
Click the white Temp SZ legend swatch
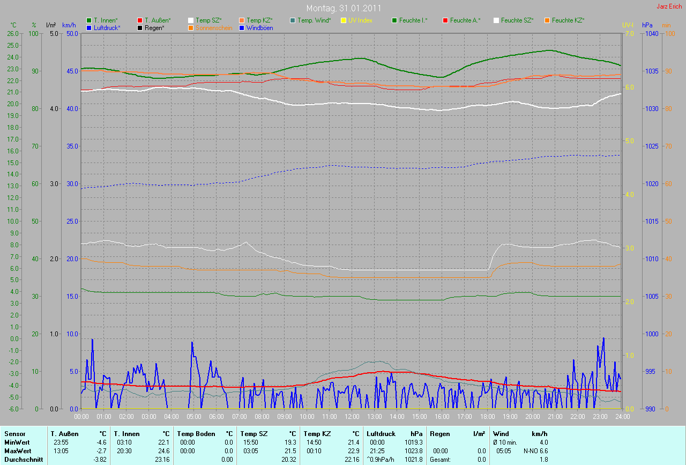click(191, 20)
